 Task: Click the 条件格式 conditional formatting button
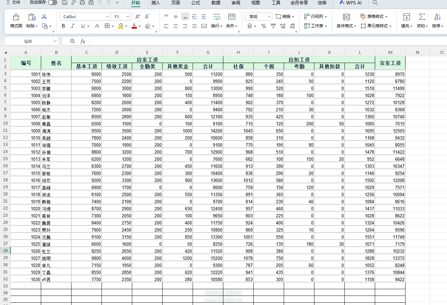click(x=346, y=20)
